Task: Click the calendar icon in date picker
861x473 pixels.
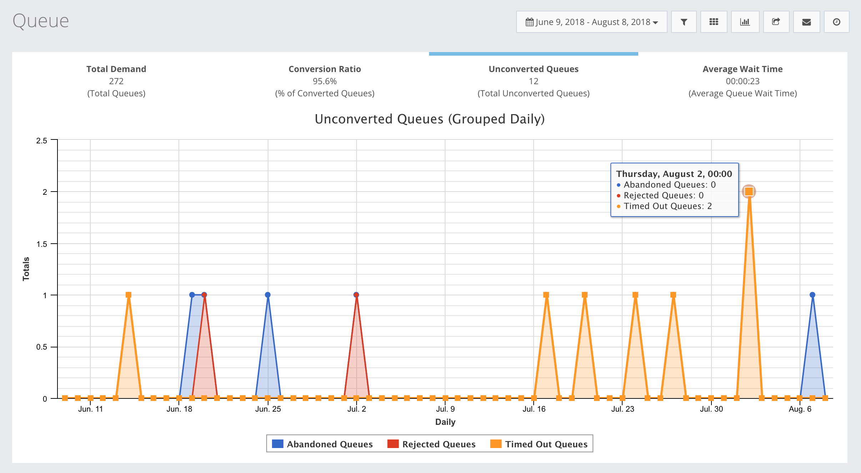Action: click(x=529, y=22)
